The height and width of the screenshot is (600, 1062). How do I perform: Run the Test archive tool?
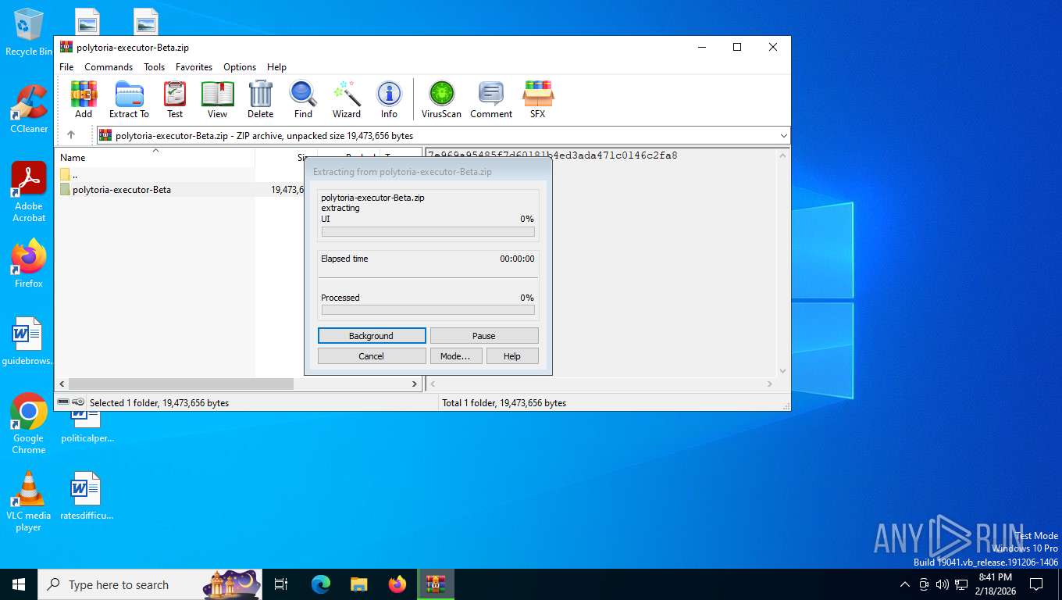tap(175, 99)
